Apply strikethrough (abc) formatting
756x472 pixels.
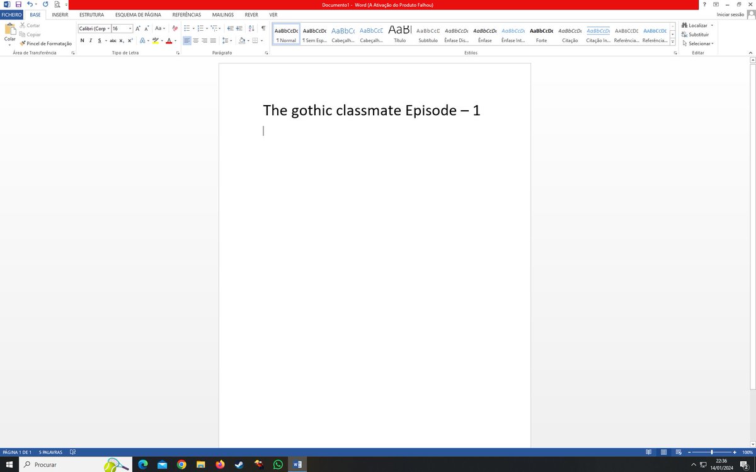(x=113, y=40)
